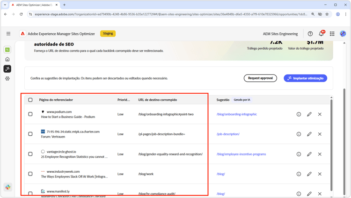Click the Request approval button
The width and height of the screenshot is (351, 198).
pos(260,78)
